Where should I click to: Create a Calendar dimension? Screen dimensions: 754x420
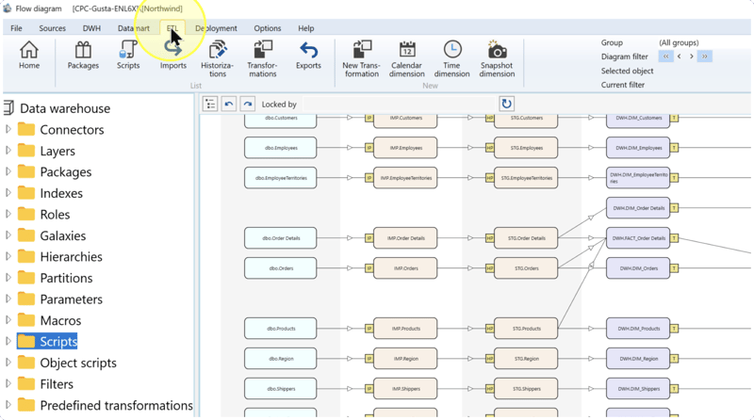pyautogui.click(x=407, y=59)
